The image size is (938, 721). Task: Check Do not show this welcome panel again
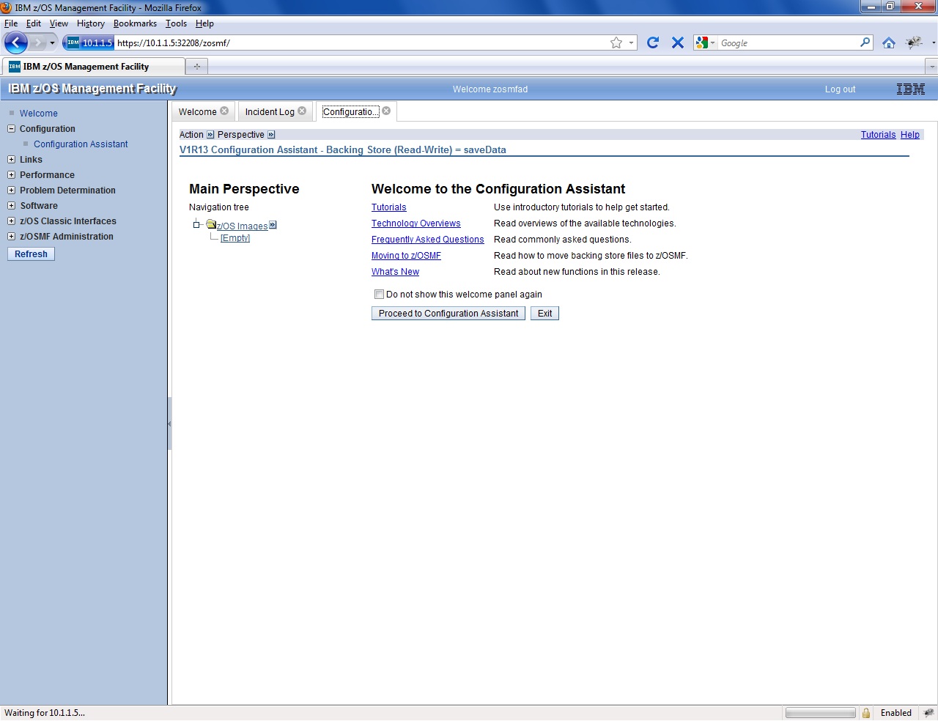(379, 295)
